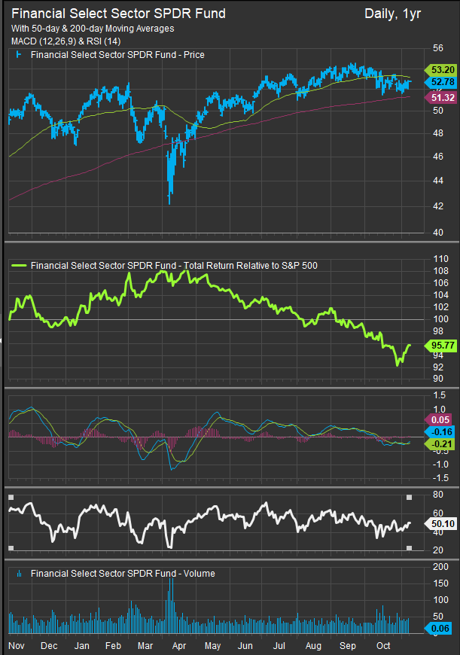
Task: Click the Financial Select Sector SPDR Fund title
Action: (118, 14)
